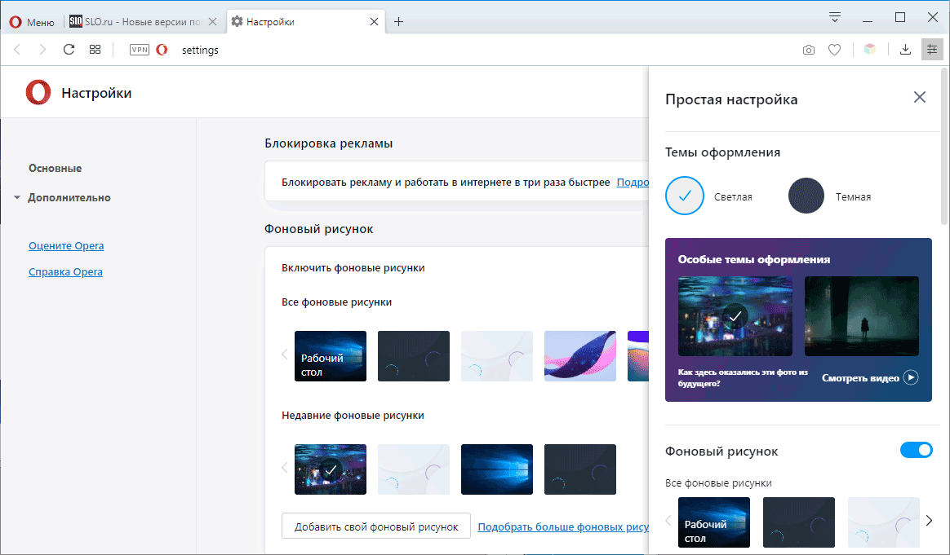
Task: Switch to the SLO.ru tab
Action: pyautogui.click(x=143, y=22)
